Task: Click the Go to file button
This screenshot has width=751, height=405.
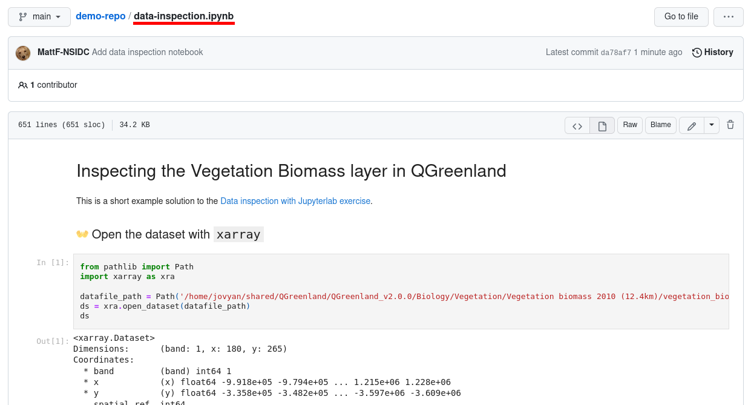Action: (681, 17)
